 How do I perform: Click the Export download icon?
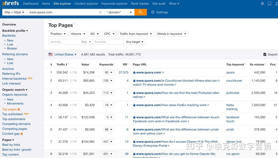(265, 54)
